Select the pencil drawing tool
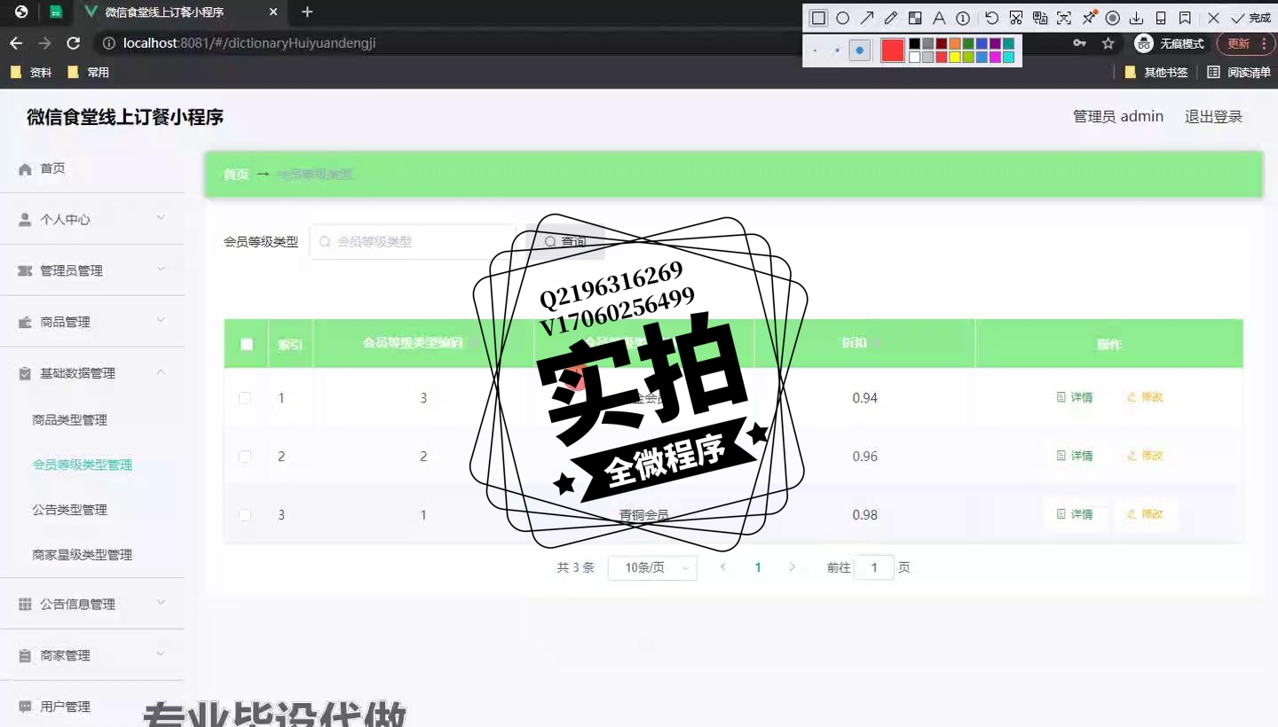 (891, 18)
